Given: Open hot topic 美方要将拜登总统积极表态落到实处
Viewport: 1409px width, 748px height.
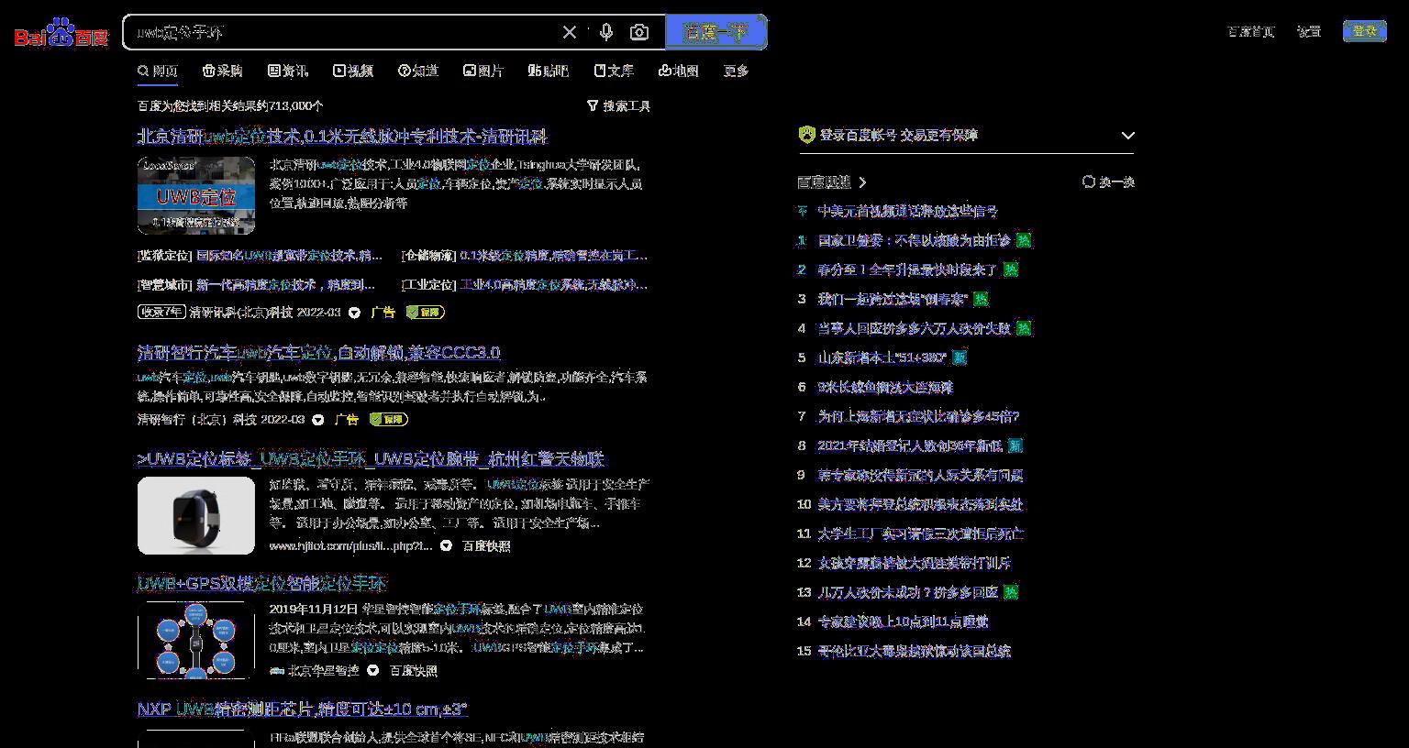Looking at the screenshot, I should pyautogui.click(x=920, y=504).
